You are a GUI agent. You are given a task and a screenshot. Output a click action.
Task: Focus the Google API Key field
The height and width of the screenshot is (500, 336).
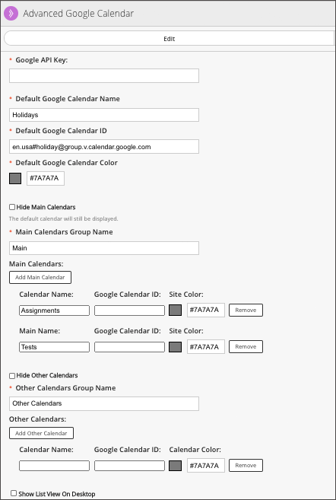[x=104, y=76]
